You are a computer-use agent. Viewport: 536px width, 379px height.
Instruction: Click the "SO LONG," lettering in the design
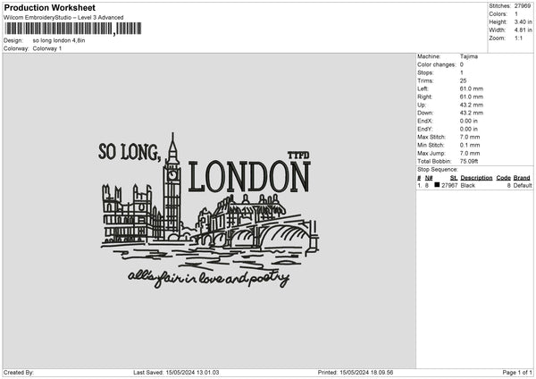pyautogui.click(x=130, y=152)
